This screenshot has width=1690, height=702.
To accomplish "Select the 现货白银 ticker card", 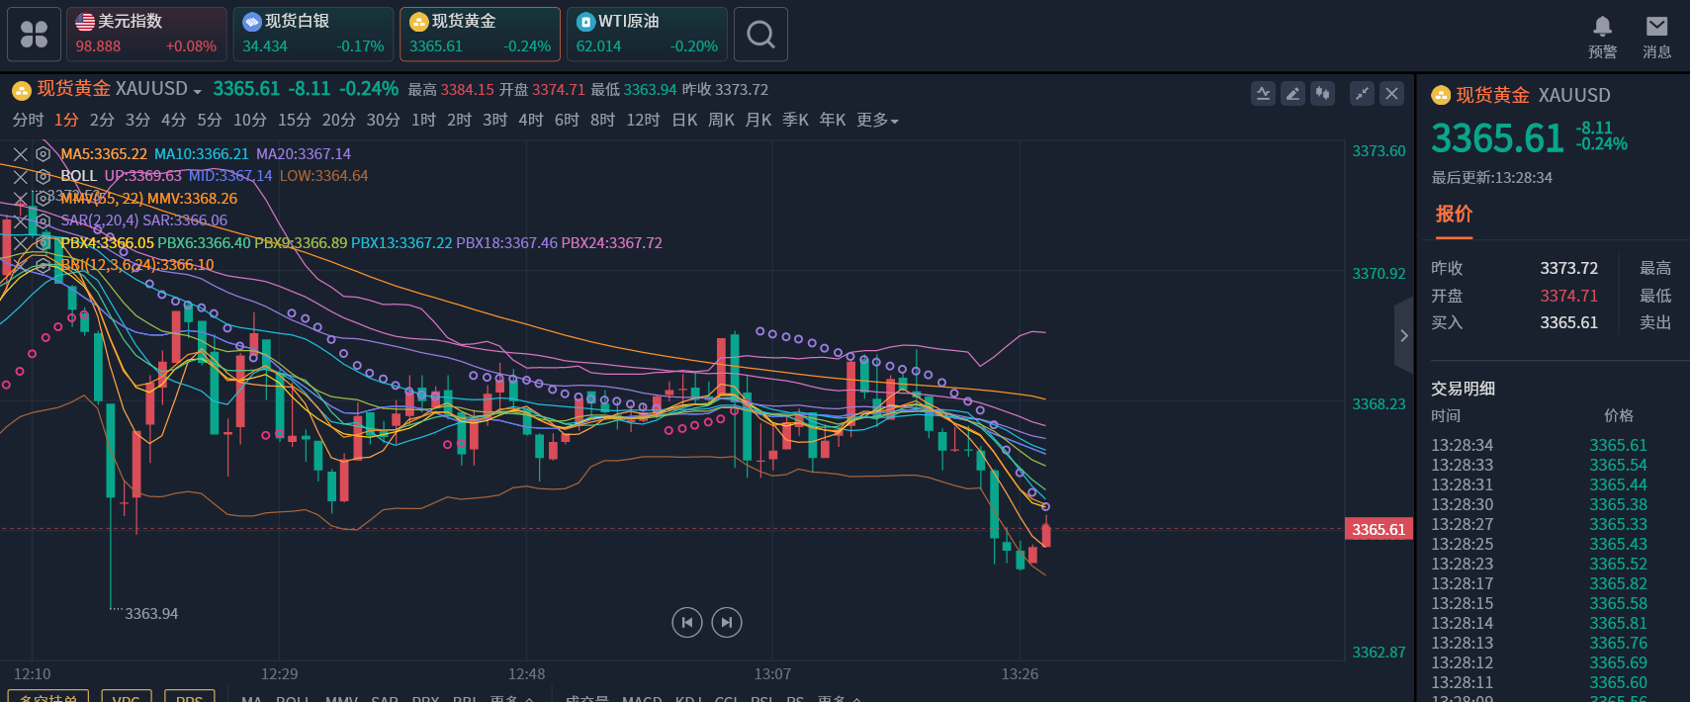I will click(x=313, y=35).
